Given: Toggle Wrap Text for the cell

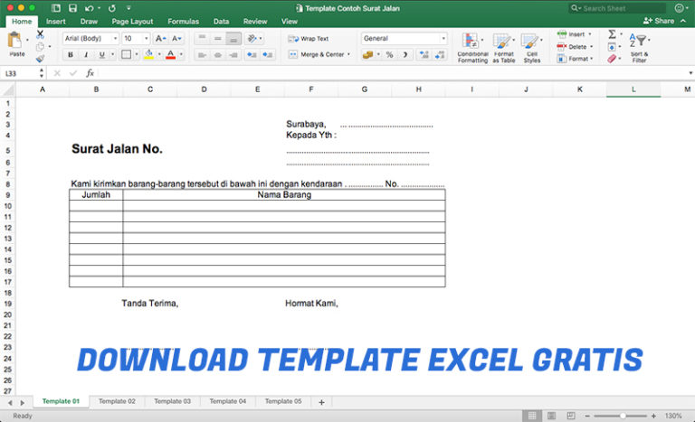Looking at the screenshot, I should click(x=309, y=39).
